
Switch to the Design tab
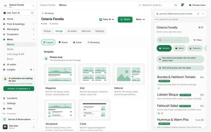click(x=59, y=31)
